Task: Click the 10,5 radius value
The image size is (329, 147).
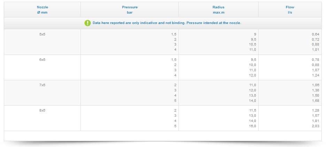Action: pos(253,44)
